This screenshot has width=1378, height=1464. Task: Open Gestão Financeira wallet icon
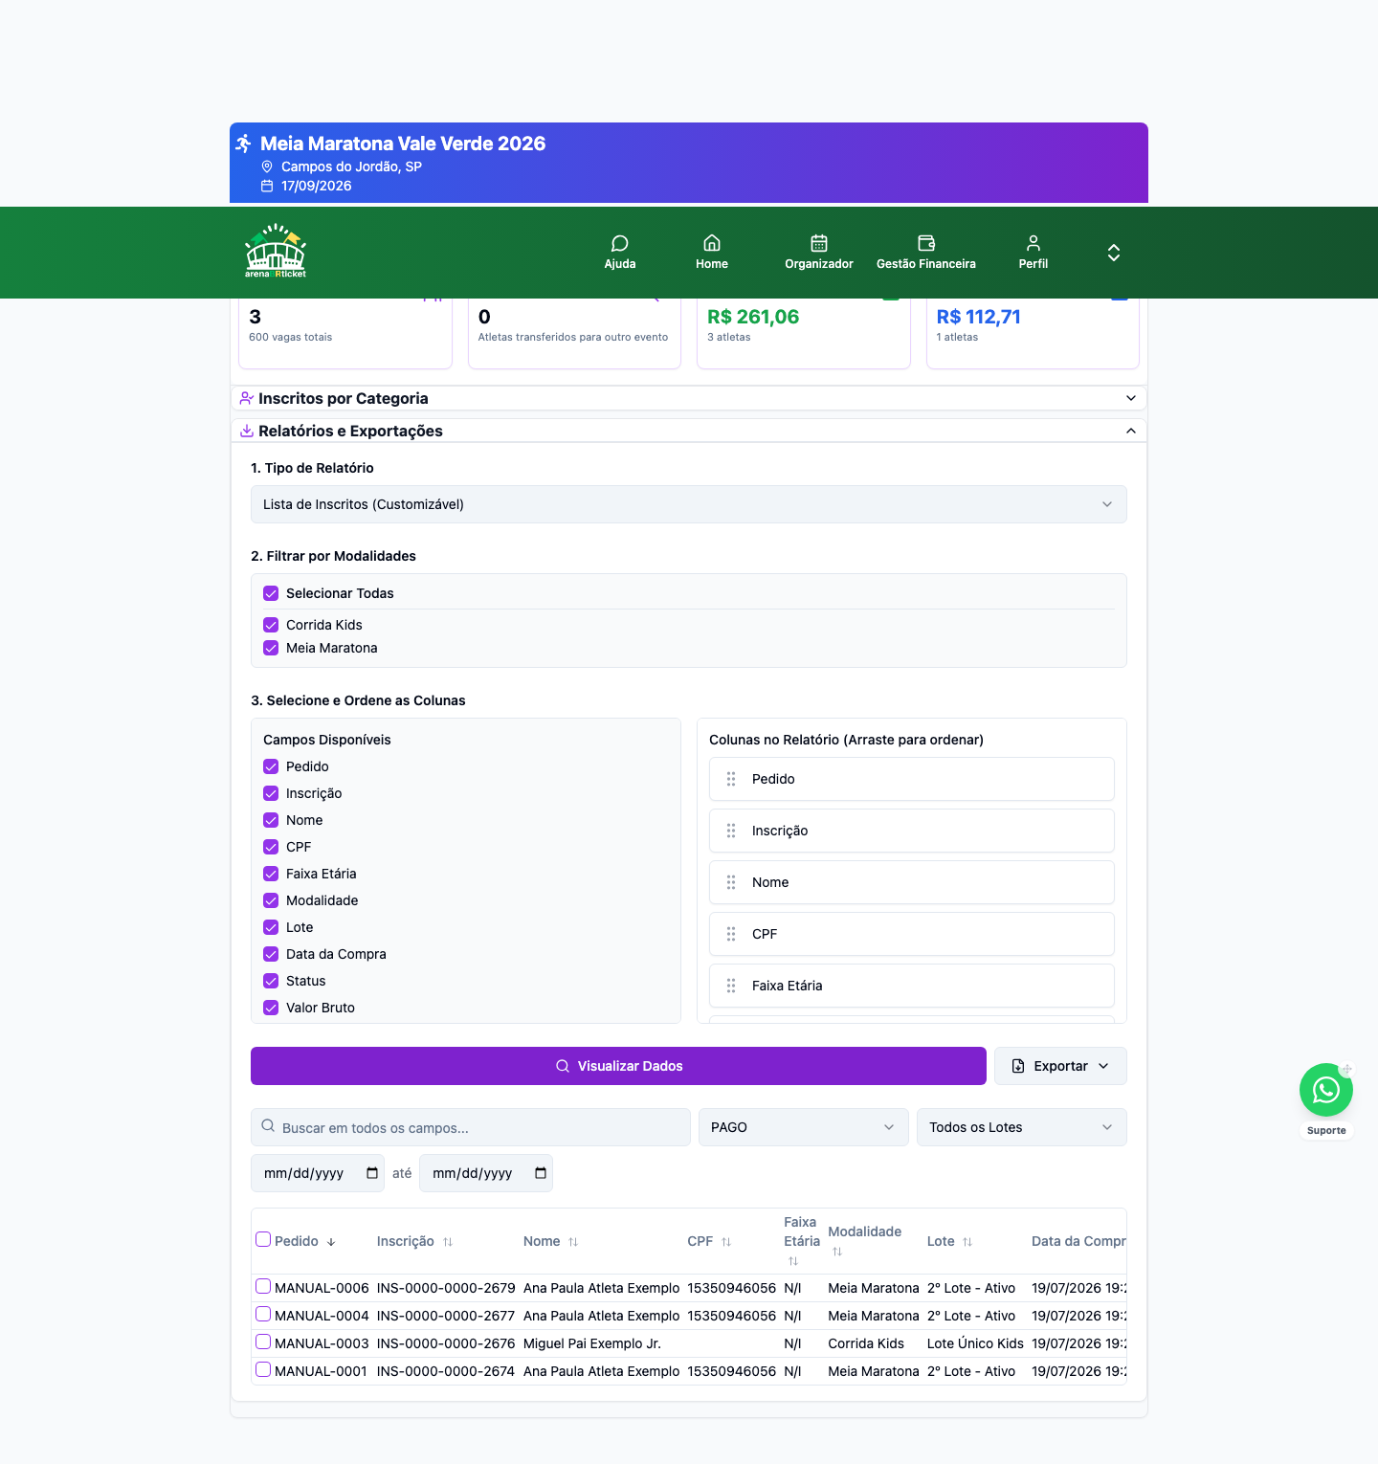click(x=926, y=243)
